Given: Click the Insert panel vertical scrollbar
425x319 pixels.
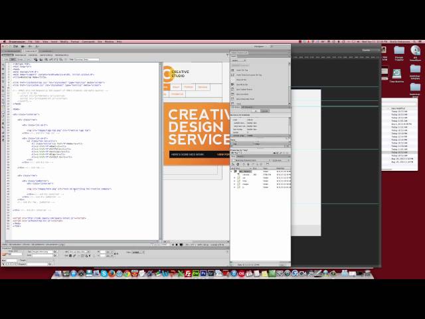Looking at the screenshot, I should (x=290, y=83).
